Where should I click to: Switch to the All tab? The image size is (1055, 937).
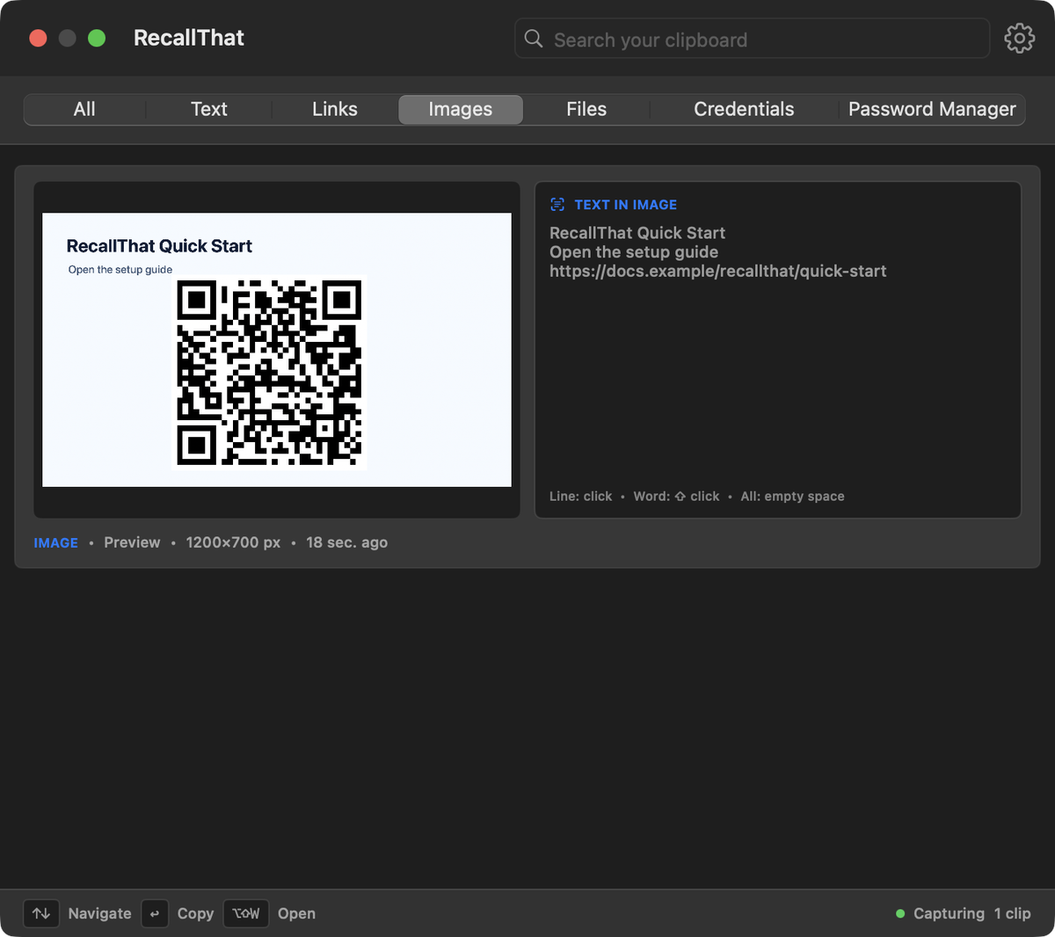point(84,110)
